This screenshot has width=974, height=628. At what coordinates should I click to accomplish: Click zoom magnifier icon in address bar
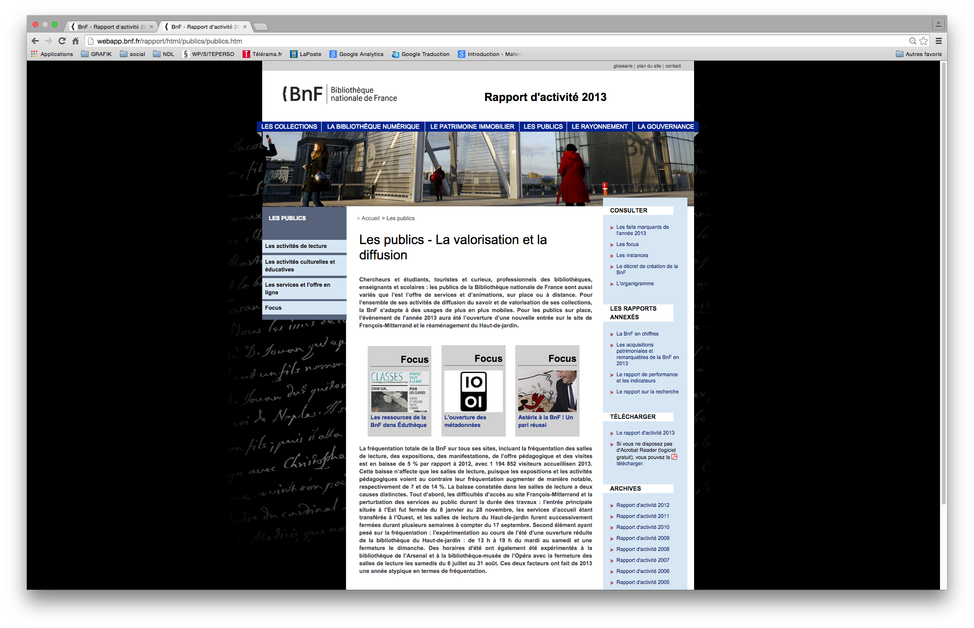[912, 41]
